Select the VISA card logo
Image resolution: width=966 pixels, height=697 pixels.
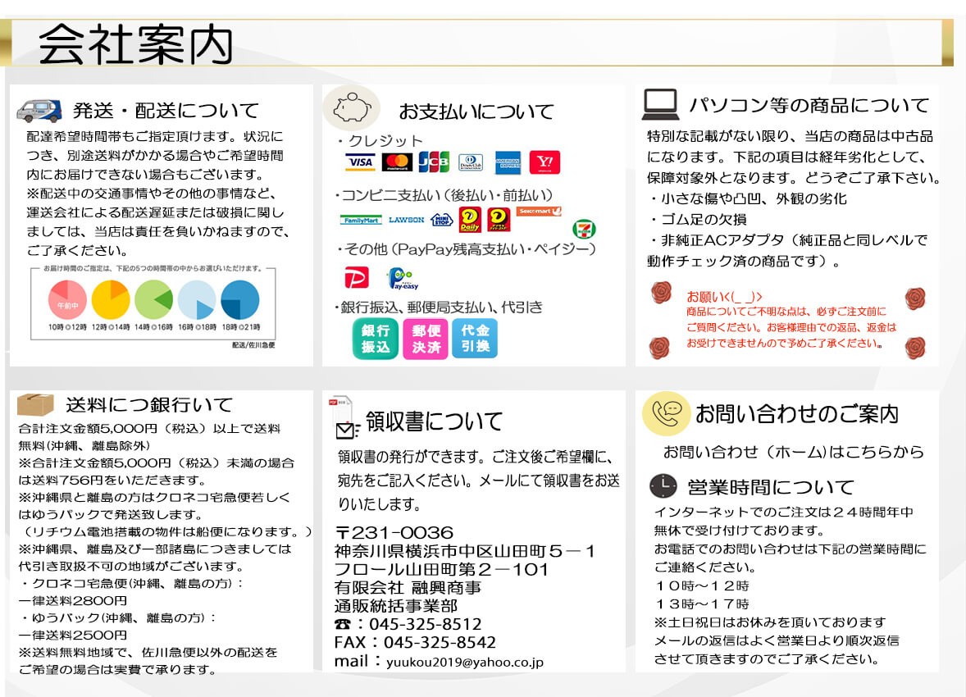[x=360, y=162]
